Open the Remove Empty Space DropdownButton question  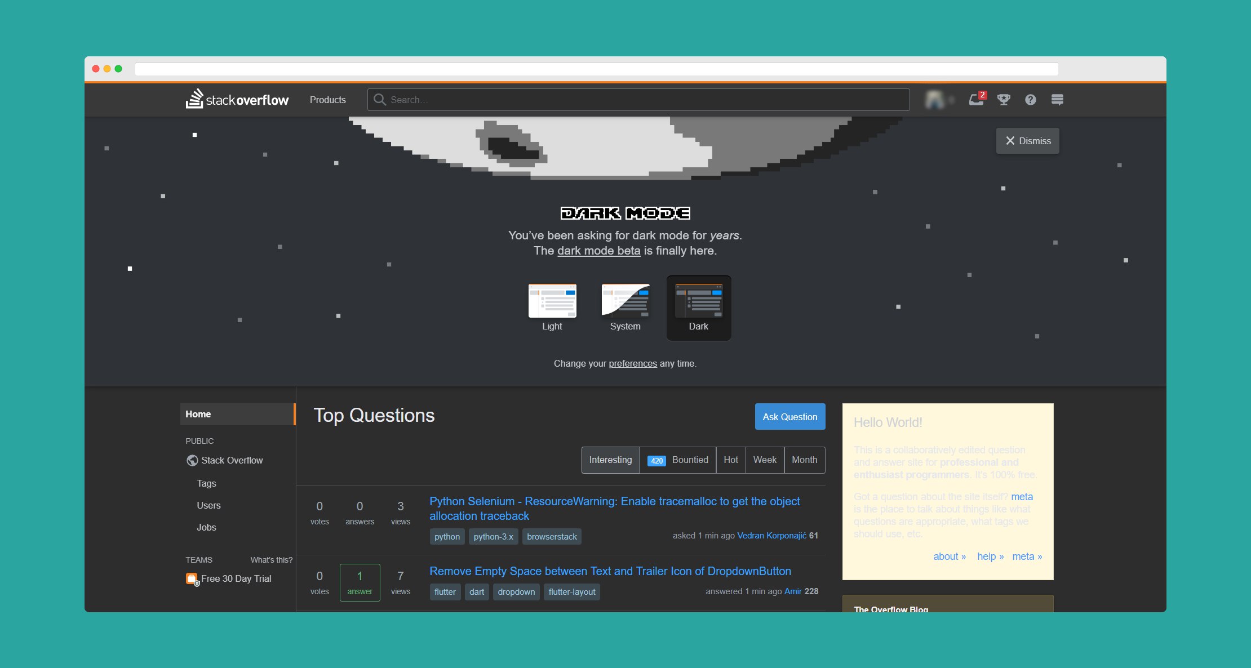(610, 571)
